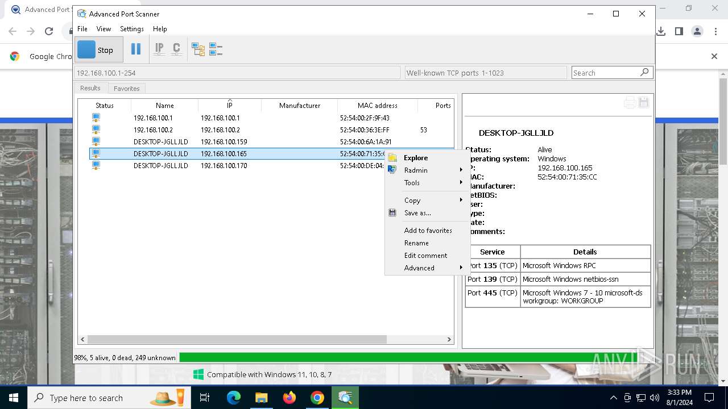The height and width of the screenshot is (409, 728).
Task: Click the Save as floppy icon in menu
Action: 392,213
